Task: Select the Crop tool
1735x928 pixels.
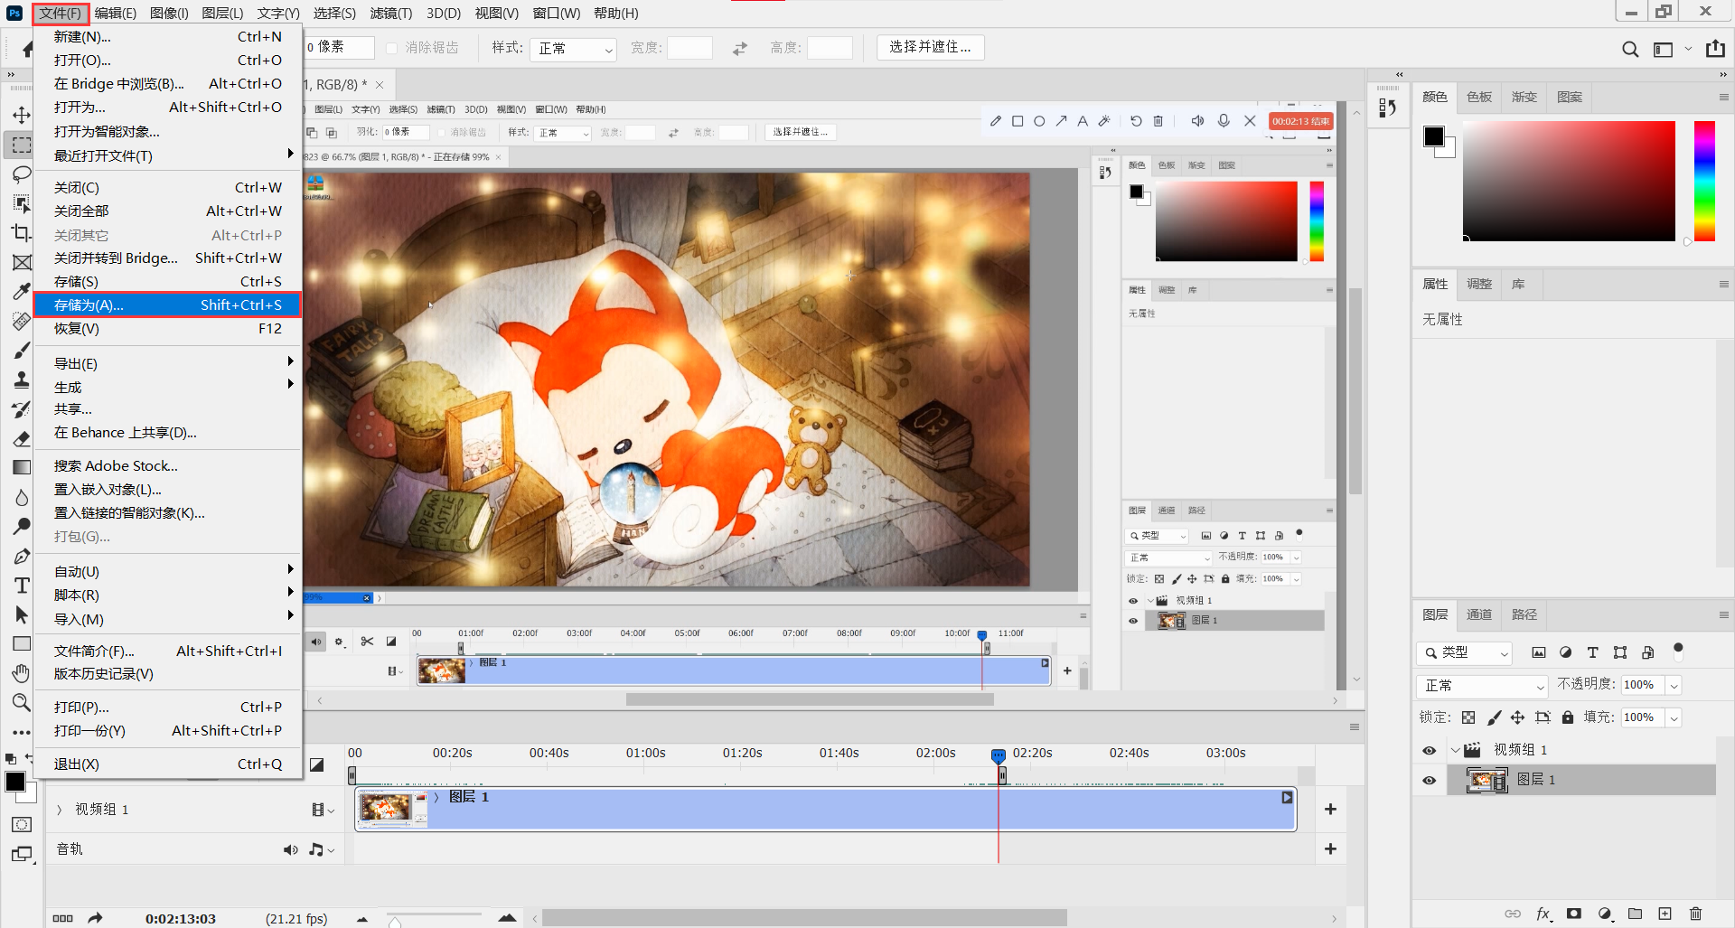Action: coord(22,233)
